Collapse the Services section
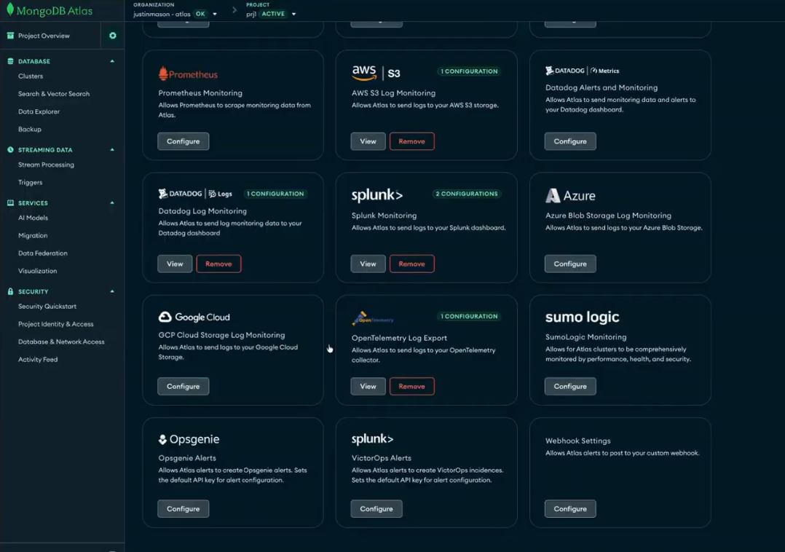The height and width of the screenshot is (552, 785). coord(112,202)
